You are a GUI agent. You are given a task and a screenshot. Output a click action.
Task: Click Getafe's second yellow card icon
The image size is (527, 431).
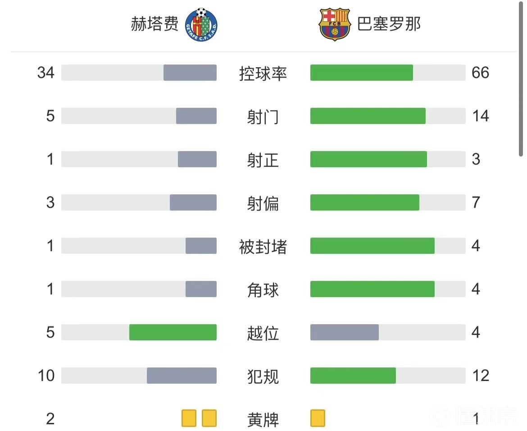(209, 418)
